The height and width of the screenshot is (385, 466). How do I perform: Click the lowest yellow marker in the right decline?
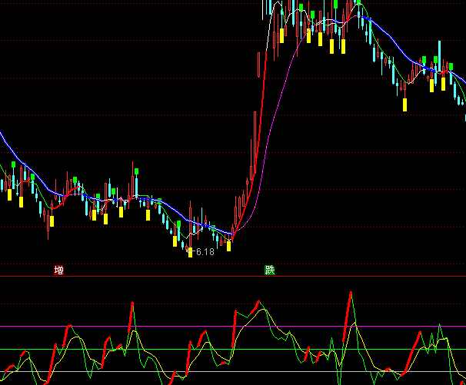click(405, 103)
